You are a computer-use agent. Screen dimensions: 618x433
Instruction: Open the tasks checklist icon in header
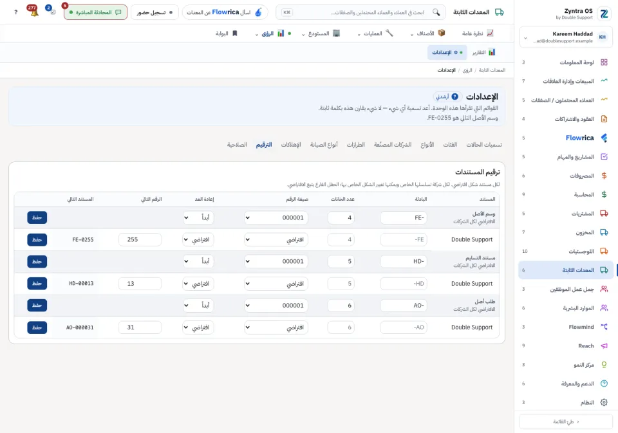point(53,12)
